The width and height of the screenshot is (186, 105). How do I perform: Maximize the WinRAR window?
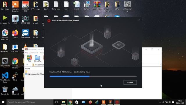152,49
